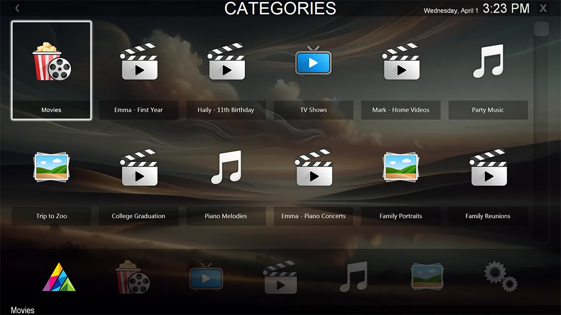Select the music note icon in bottom bar
Screen dimensions: 561x315
click(x=354, y=277)
